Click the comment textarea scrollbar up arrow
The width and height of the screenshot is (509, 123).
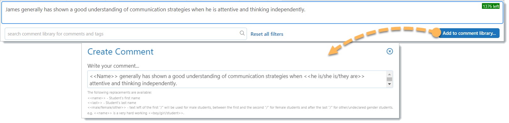(389, 74)
